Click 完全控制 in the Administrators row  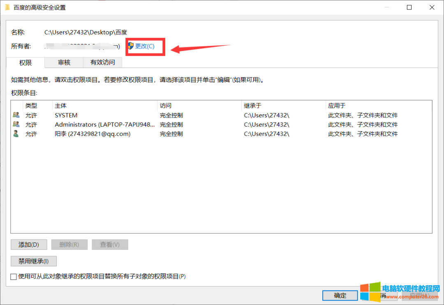click(171, 125)
